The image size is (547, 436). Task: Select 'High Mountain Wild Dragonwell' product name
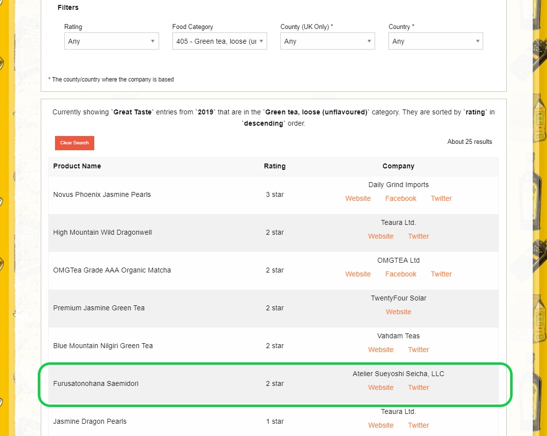(x=103, y=232)
